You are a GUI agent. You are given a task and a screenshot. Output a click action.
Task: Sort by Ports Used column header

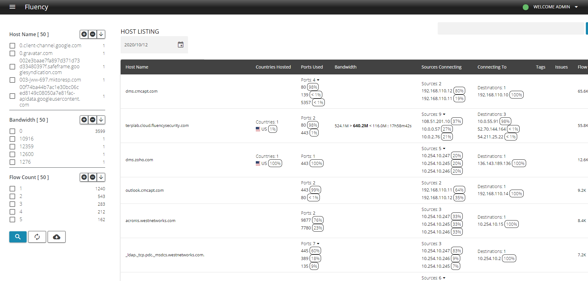(x=312, y=67)
